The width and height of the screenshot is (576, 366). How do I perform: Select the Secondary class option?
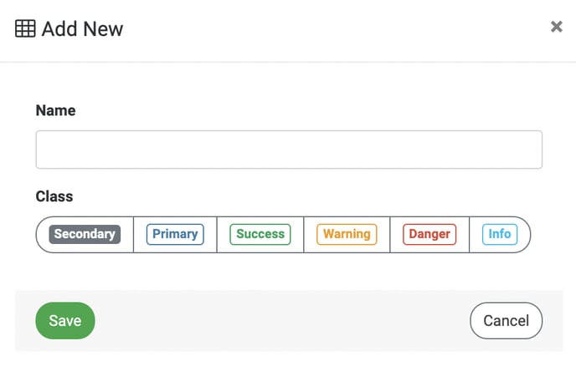[85, 234]
